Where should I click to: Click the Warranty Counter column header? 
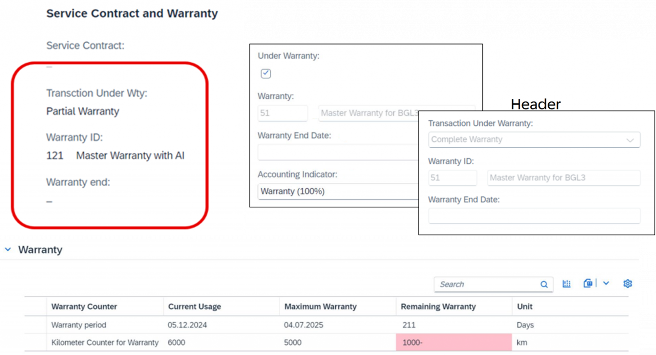pyautogui.click(x=84, y=306)
